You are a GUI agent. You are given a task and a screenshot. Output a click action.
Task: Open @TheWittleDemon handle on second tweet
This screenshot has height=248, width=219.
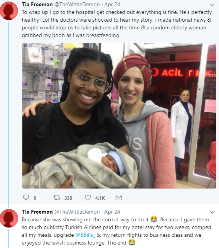(x=77, y=212)
